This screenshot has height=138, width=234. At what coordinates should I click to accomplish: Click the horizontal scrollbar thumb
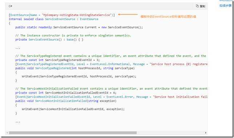click(x=73, y=133)
